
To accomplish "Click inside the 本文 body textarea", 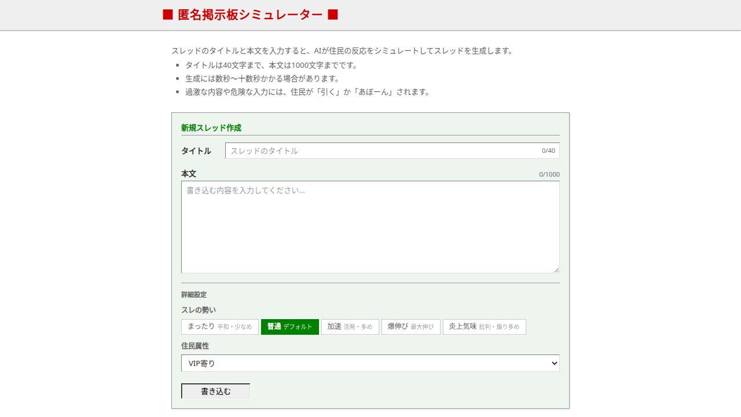I will (x=370, y=226).
